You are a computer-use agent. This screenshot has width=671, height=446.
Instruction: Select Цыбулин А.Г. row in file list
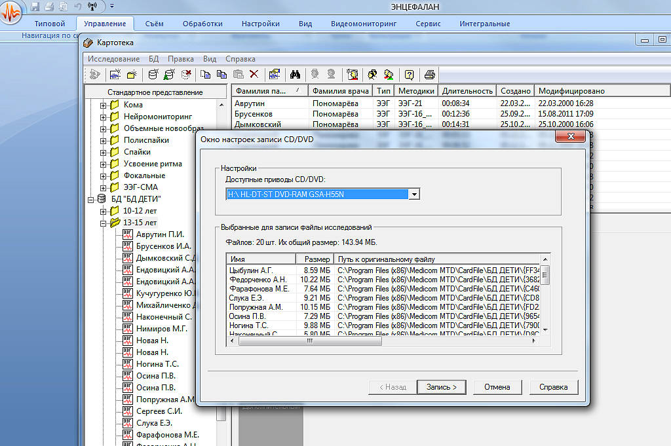point(383,270)
